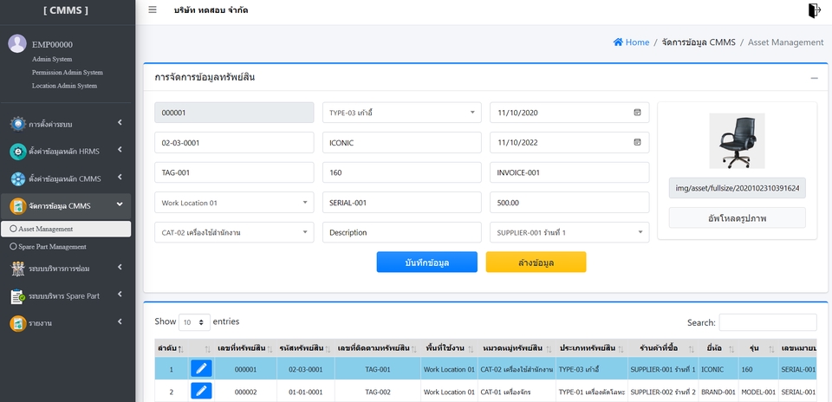This screenshot has height=402, width=832.
Task: Expand ตั้งค่าข้อมูลหลัก CMMS menu
Action: click(68, 178)
